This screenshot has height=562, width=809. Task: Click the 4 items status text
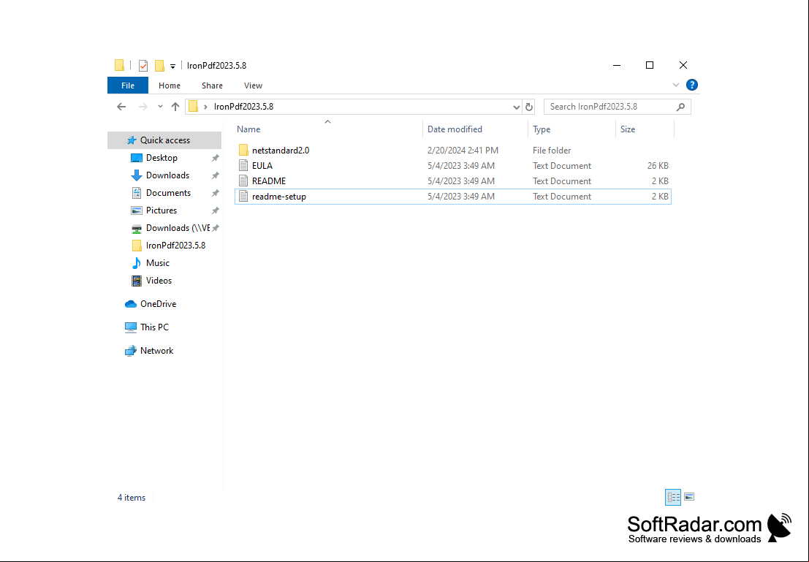(132, 498)
